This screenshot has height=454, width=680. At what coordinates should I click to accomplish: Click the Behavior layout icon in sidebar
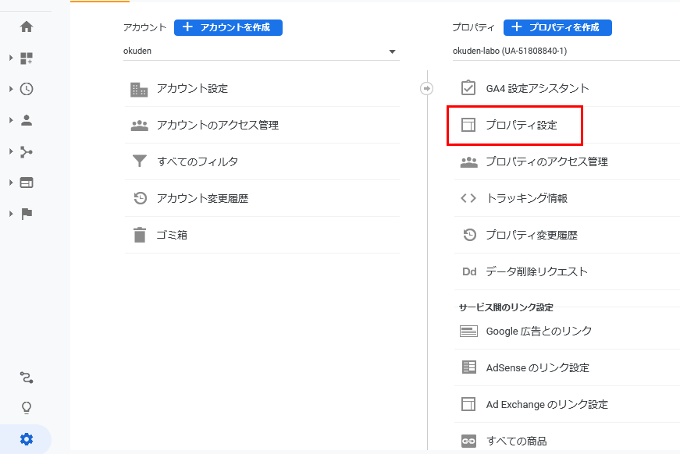point(27,183)
